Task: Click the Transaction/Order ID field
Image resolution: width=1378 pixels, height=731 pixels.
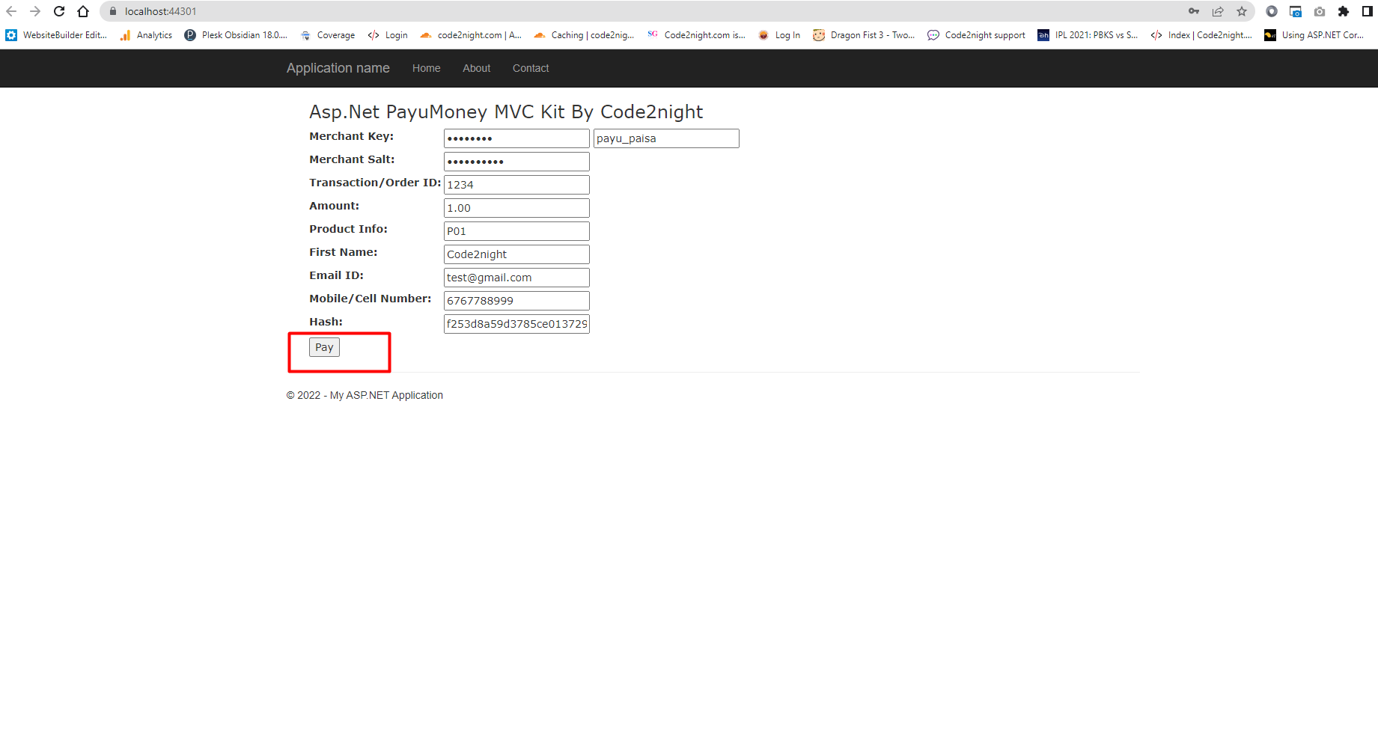Action: [x=516, y=185]
